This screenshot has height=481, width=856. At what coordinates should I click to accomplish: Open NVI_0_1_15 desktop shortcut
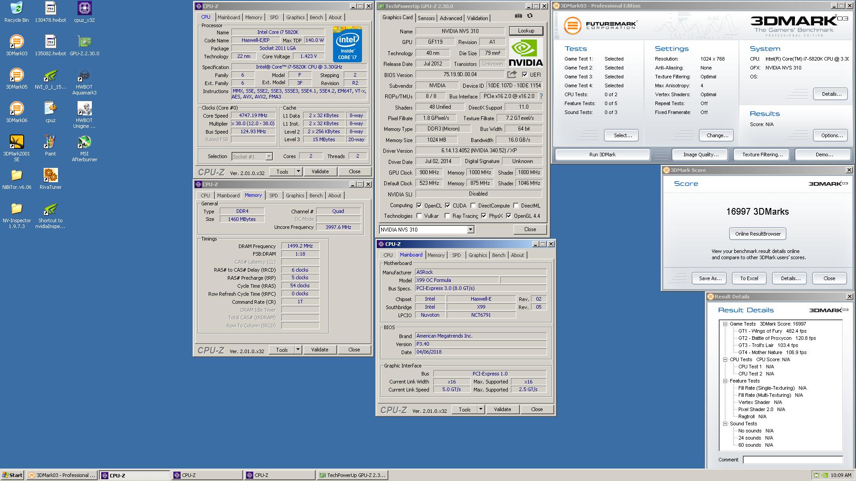click(x=50, y=79)
